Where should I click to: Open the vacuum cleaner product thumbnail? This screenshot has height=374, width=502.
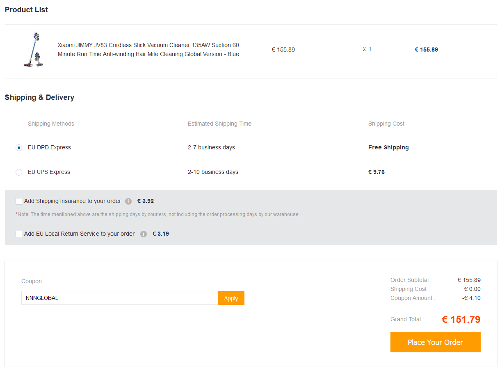pyautogui.click(x=34, y=50)
